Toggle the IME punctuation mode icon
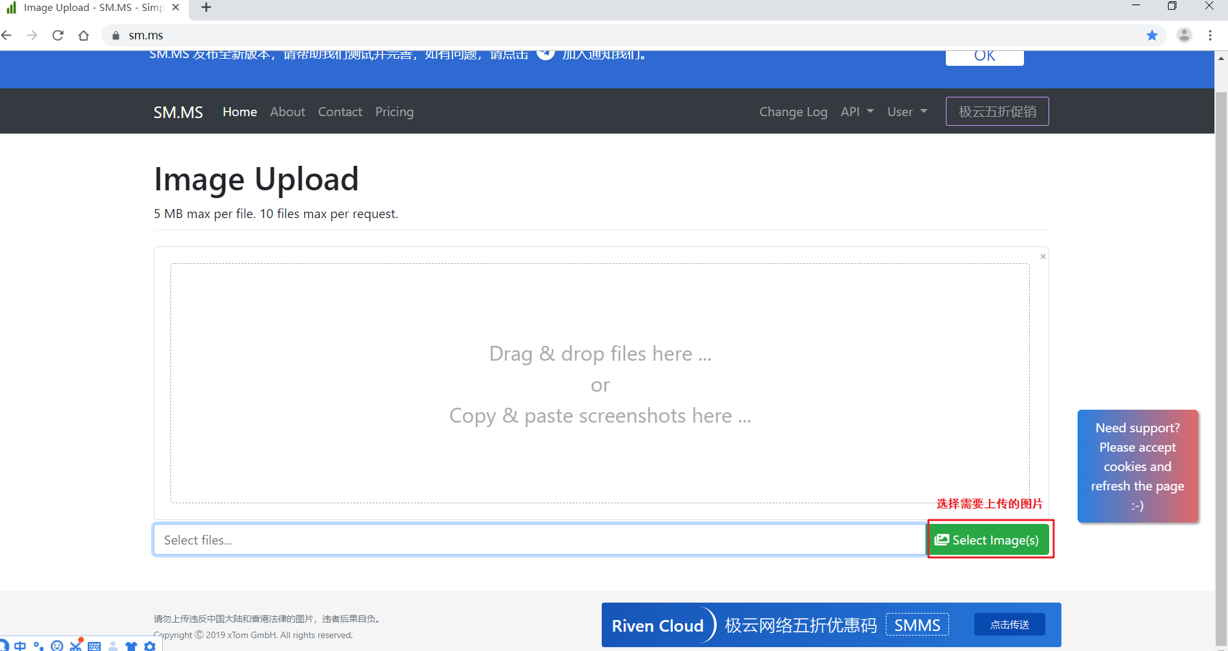Viewport: 1228px width, 651px height. point(39,646)
